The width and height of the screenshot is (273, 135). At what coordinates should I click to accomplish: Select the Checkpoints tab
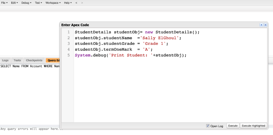tap(34, 60)
